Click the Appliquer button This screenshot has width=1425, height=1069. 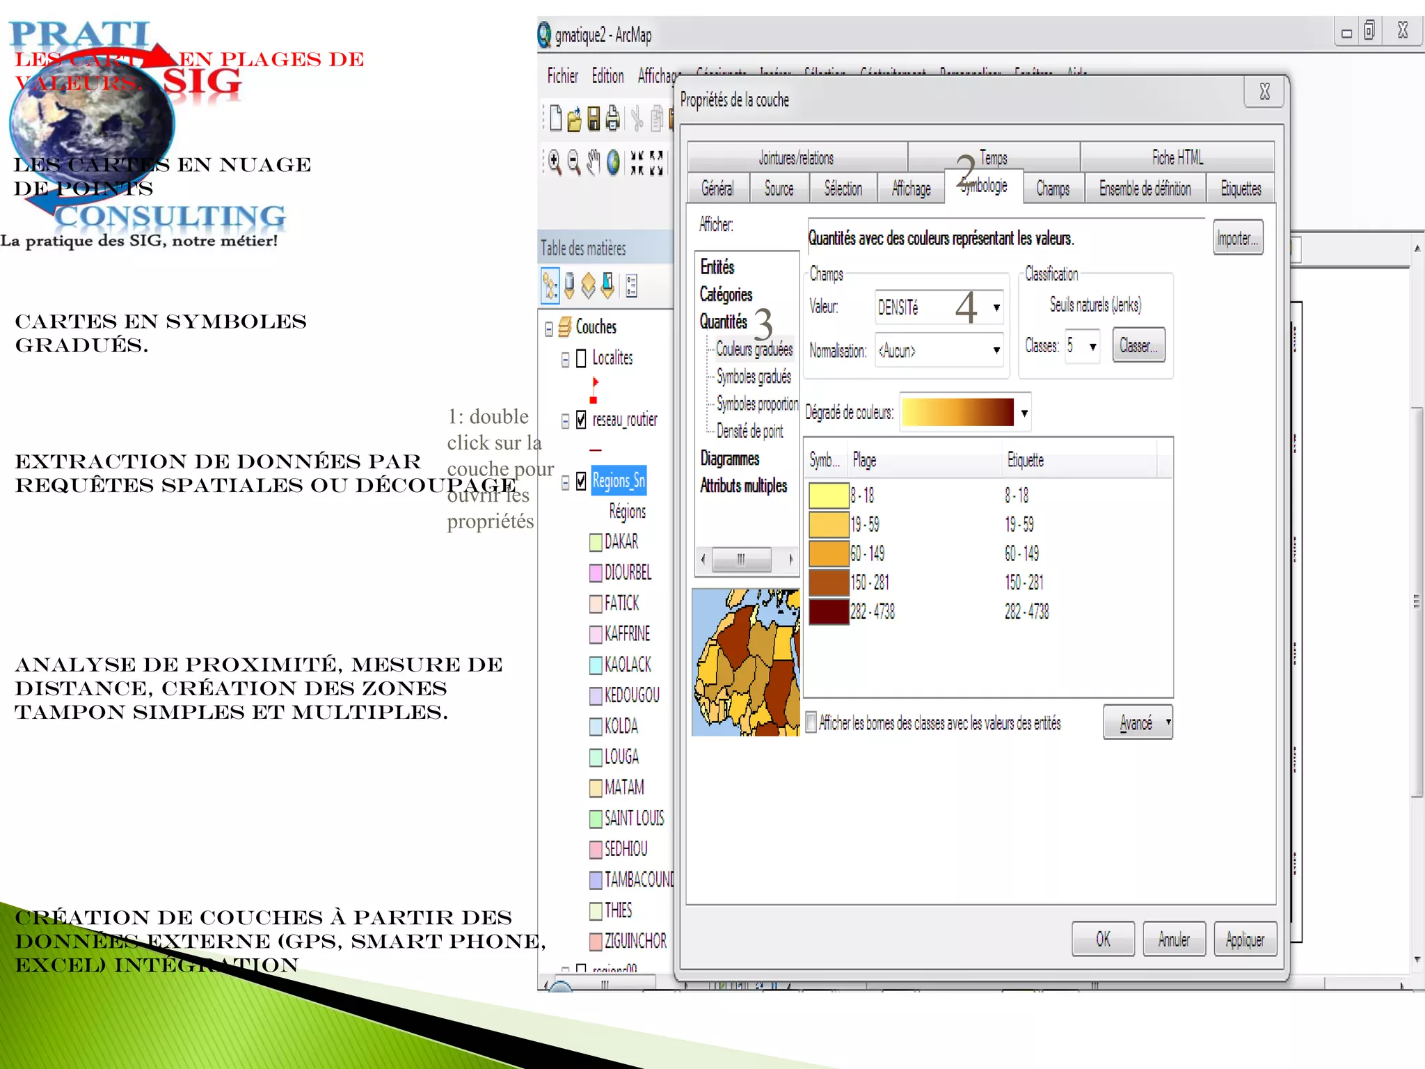[1245, 940]
